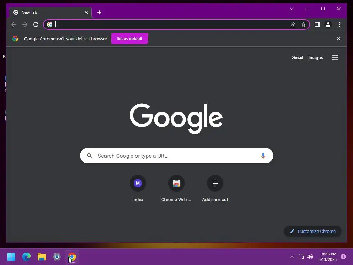Expand the tab search dropdown arrow
Image resolution: width=353 pixels, height=265 pixels.
[291, 9]
